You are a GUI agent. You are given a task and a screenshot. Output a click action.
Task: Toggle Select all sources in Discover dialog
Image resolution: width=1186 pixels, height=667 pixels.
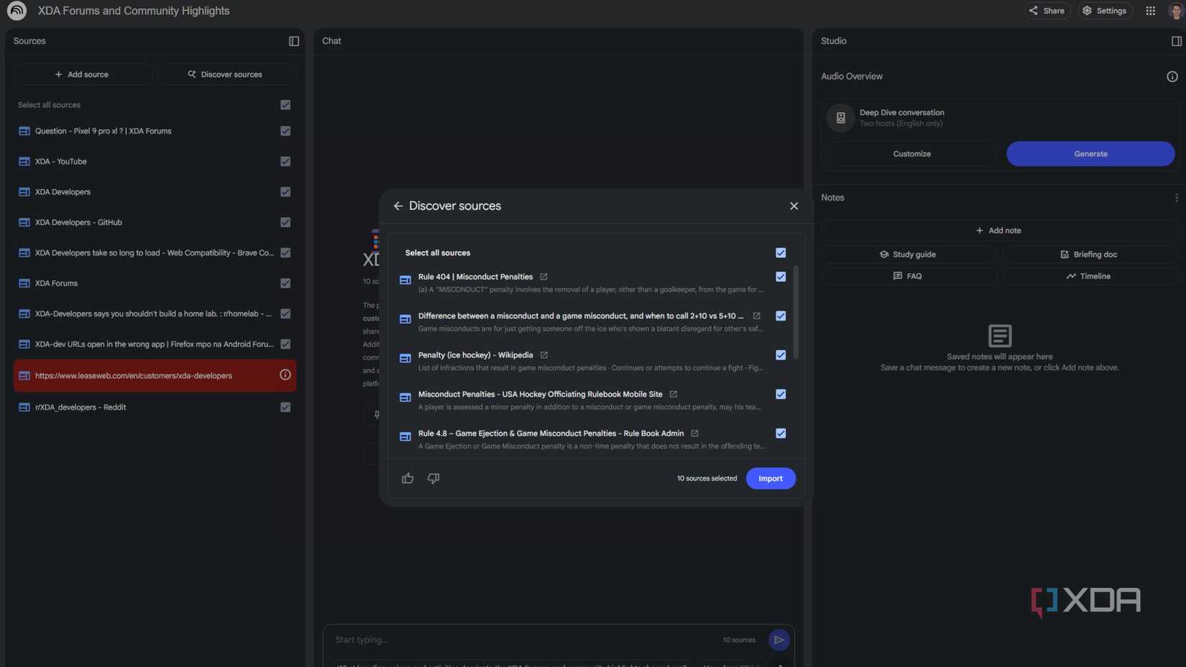click(x=781, y=253)
